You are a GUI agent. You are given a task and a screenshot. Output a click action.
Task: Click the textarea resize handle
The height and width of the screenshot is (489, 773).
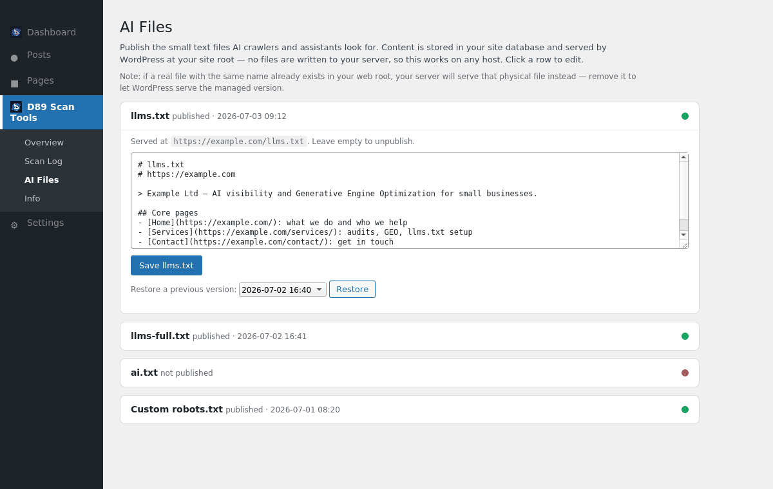coord(684,244)
